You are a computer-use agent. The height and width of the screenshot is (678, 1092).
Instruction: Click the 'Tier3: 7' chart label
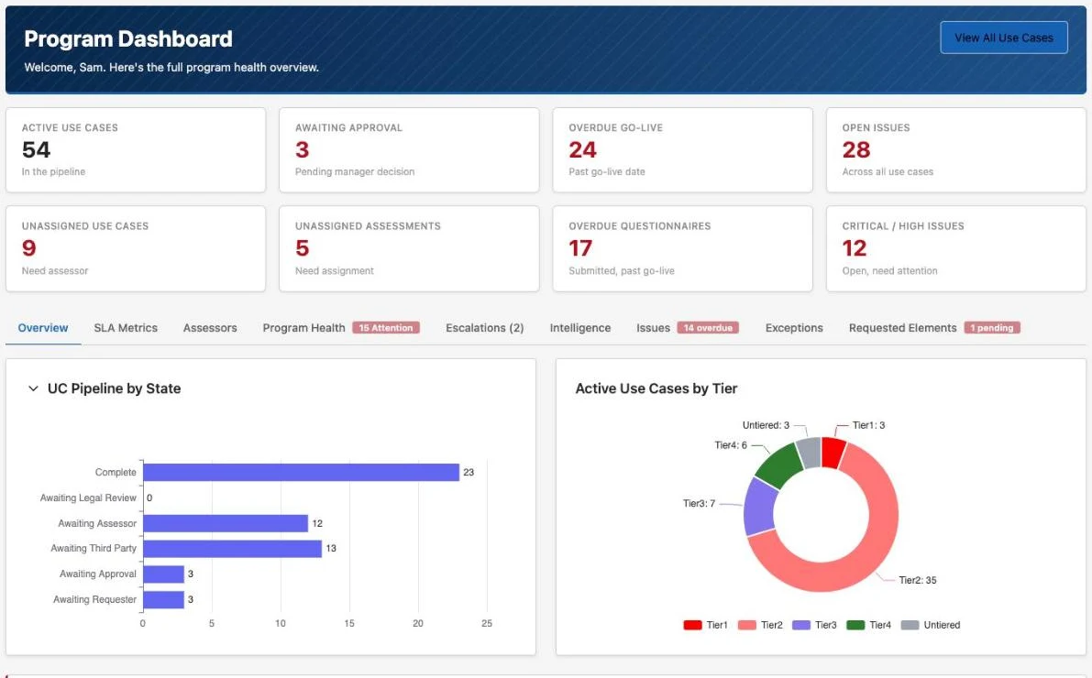(x=699, y=503)
